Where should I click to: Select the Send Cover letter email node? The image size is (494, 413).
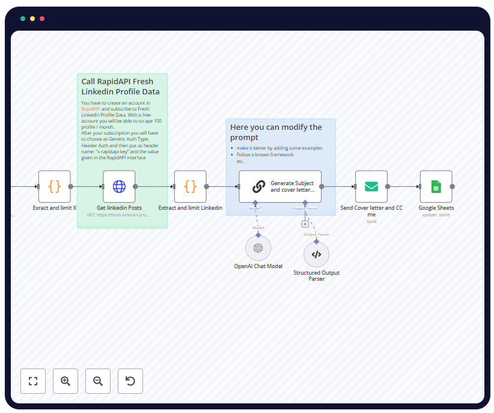(x=371, y=186)
